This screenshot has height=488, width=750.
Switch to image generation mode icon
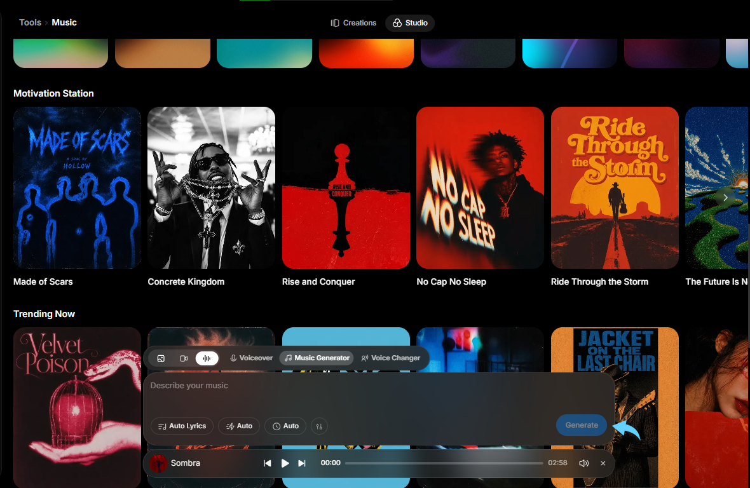click(x=161, y=358)
